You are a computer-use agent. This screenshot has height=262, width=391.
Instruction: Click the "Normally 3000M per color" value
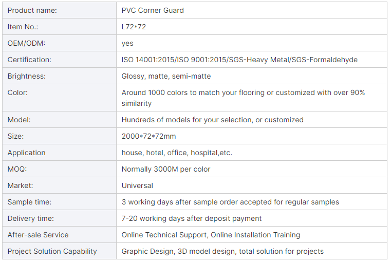[166, 169]
